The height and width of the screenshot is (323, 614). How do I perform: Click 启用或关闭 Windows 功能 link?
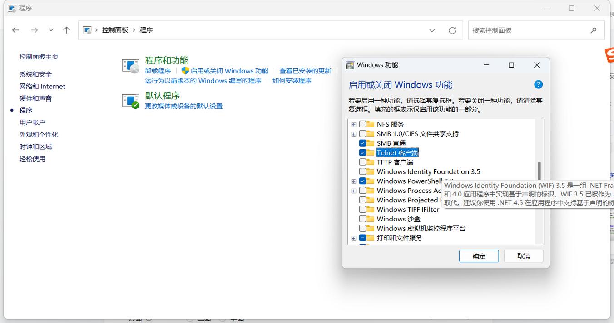pos(229,71)
